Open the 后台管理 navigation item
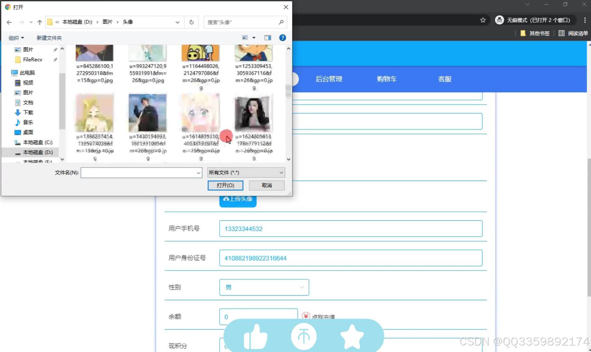Screen dimensions: 591x352 coord(328,79)
